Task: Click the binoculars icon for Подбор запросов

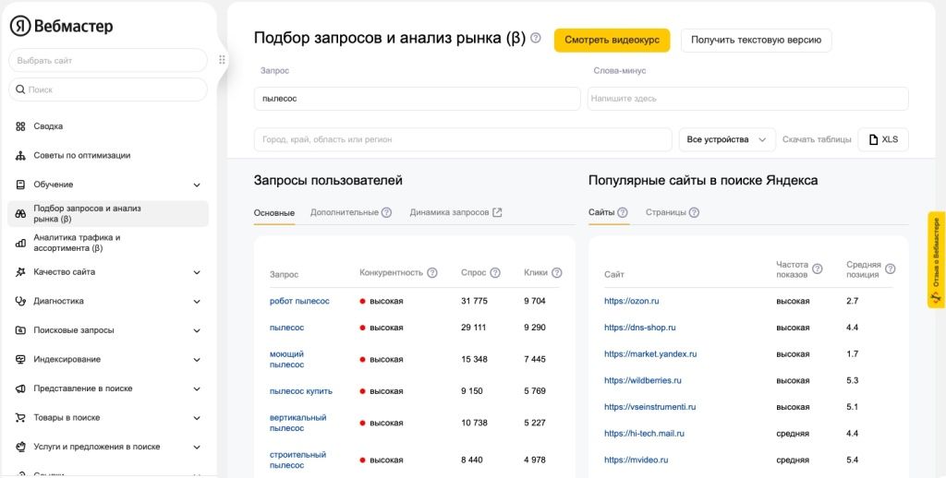Action: tap(20, 213)
